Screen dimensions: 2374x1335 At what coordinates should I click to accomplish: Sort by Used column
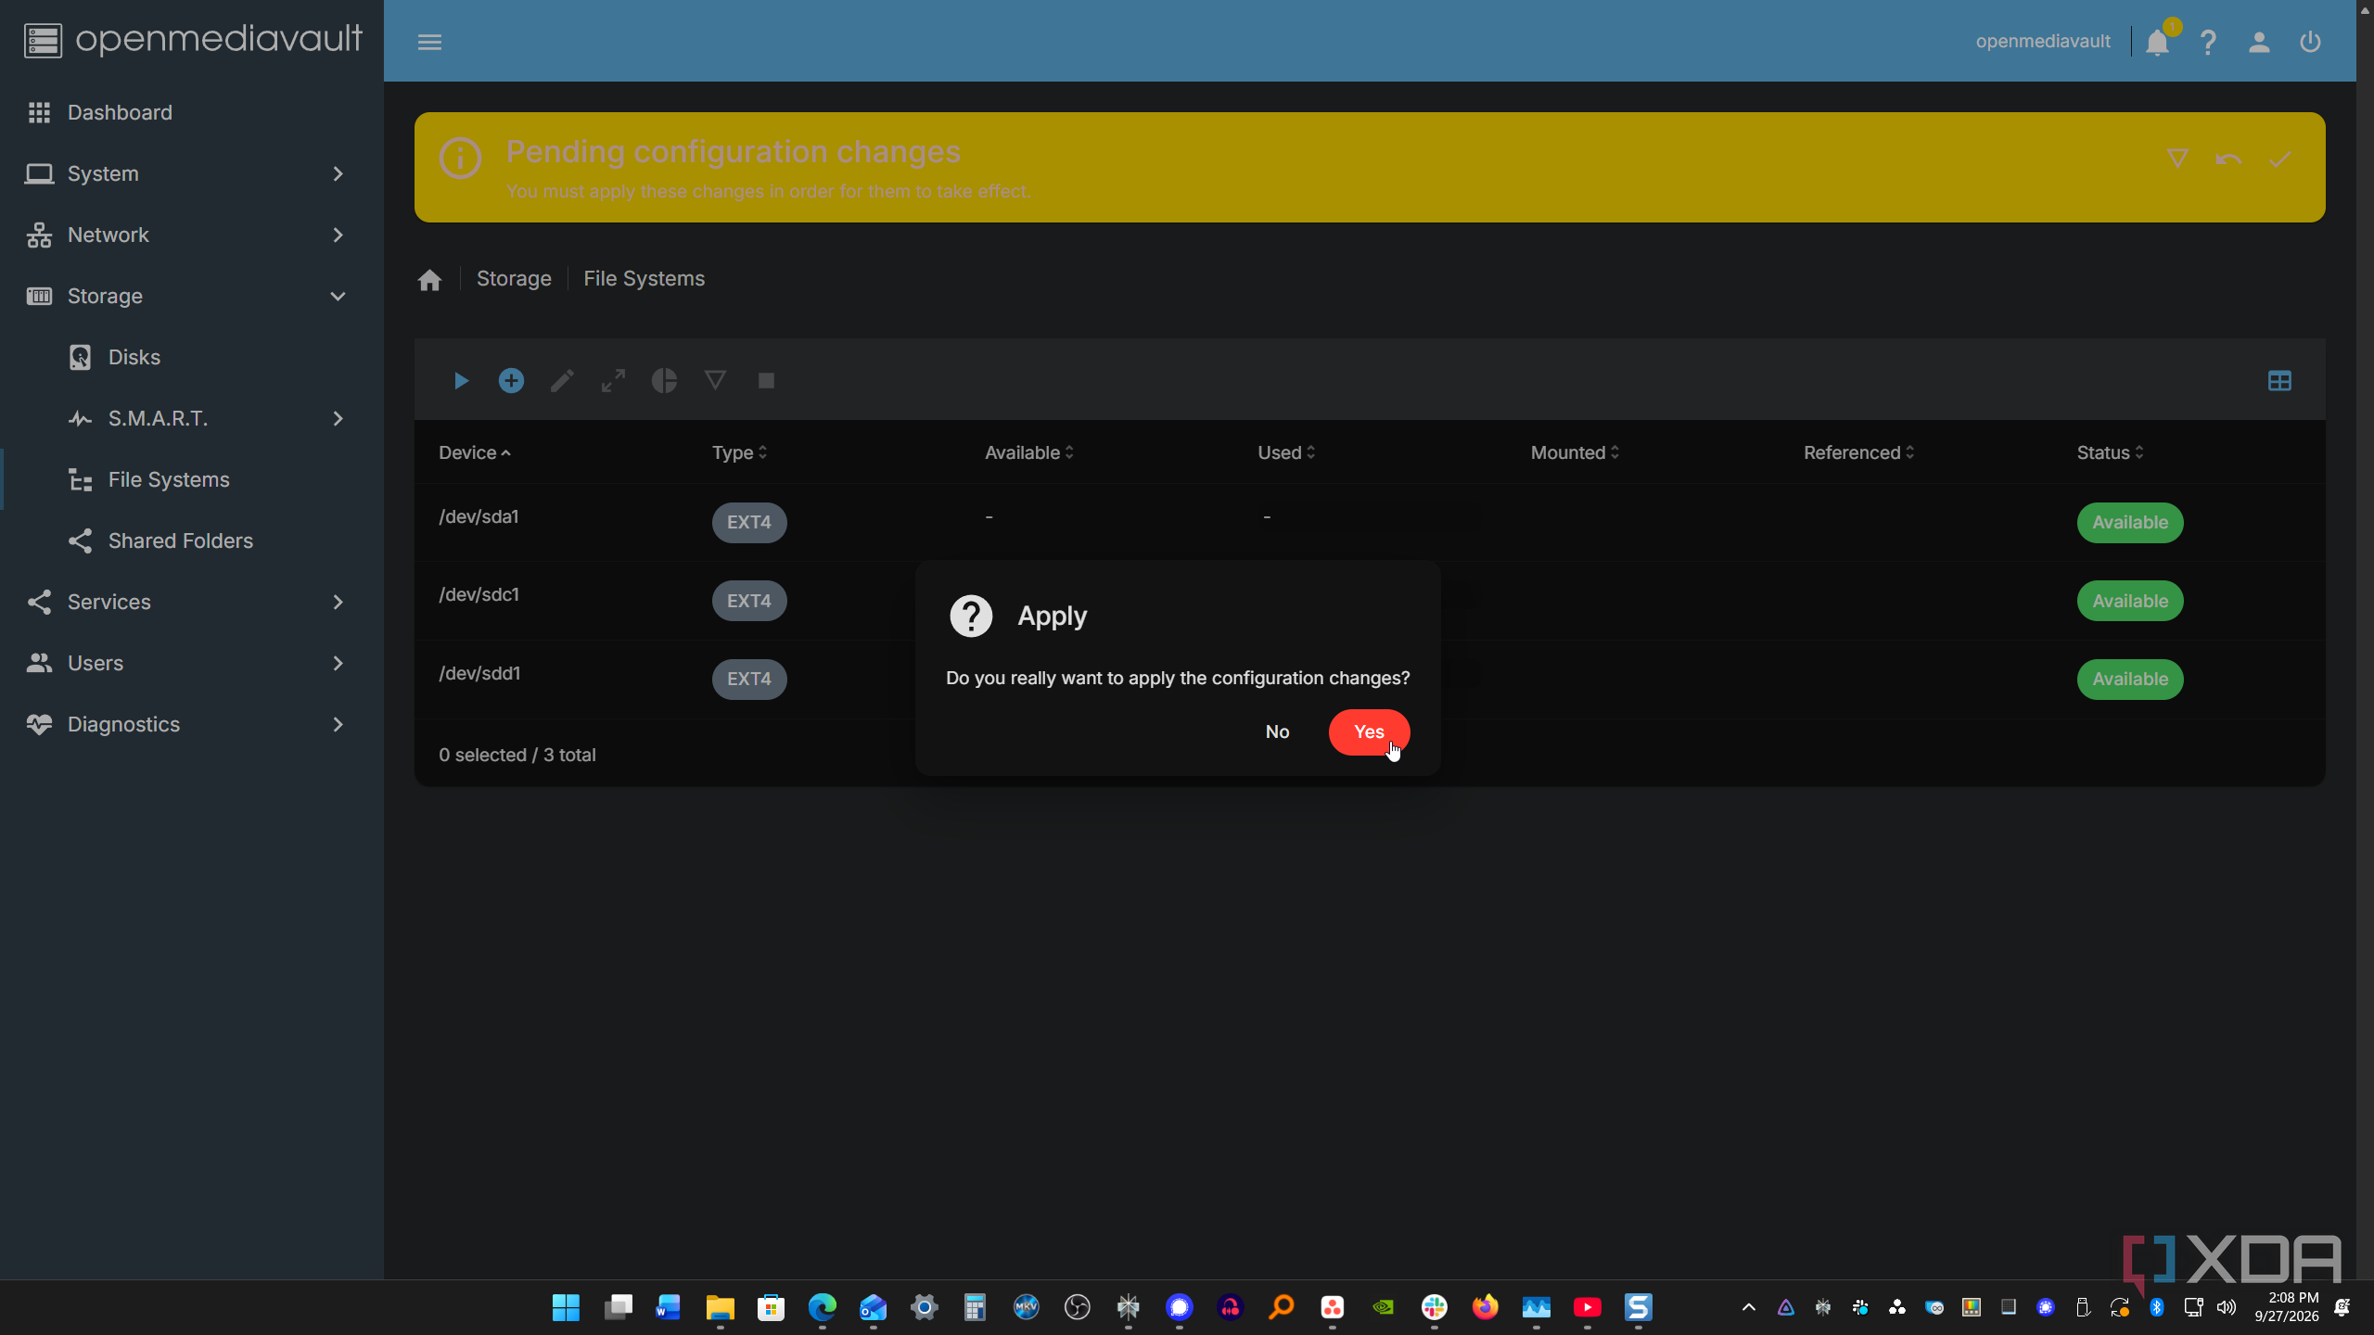pos(1285,452)
